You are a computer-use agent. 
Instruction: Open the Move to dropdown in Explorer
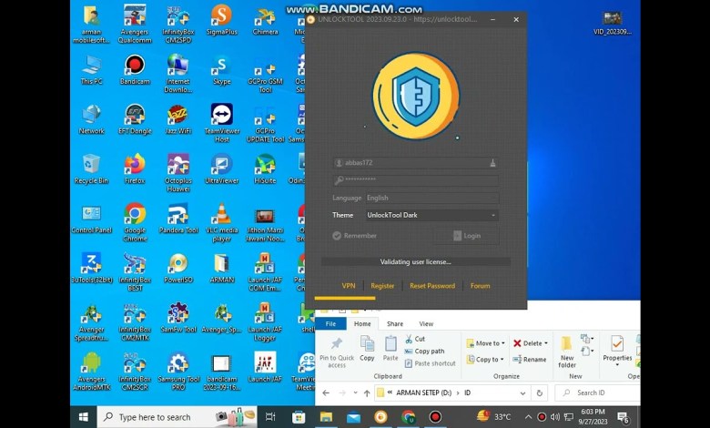(487, 343)
